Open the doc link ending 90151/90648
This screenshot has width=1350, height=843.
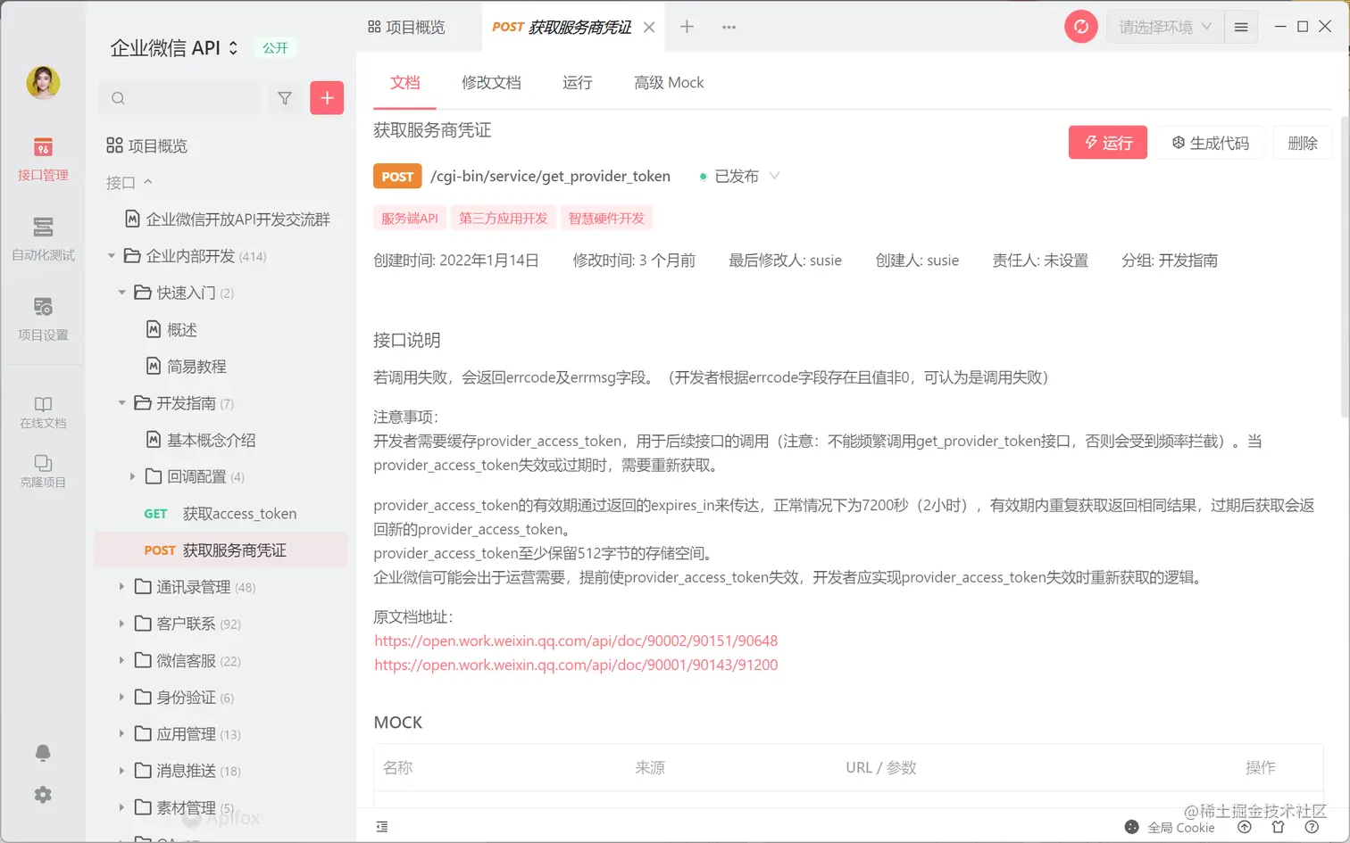coord(576,641)
